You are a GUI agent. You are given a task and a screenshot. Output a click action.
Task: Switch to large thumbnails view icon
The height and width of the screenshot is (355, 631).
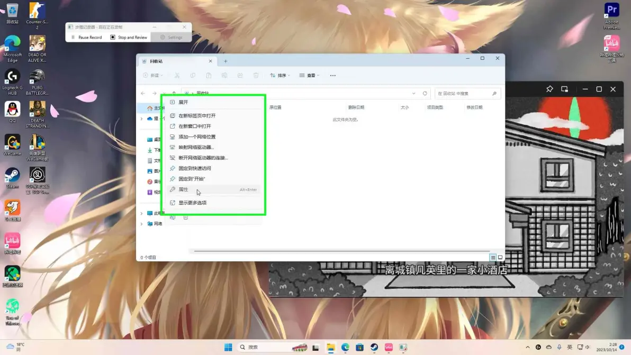pyautogui.click(x=500, y=257)
